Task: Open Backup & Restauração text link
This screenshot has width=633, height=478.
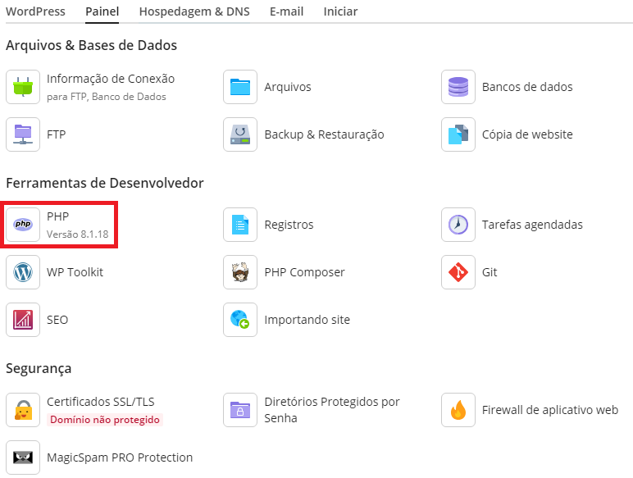Action: (x=324, y=134)
